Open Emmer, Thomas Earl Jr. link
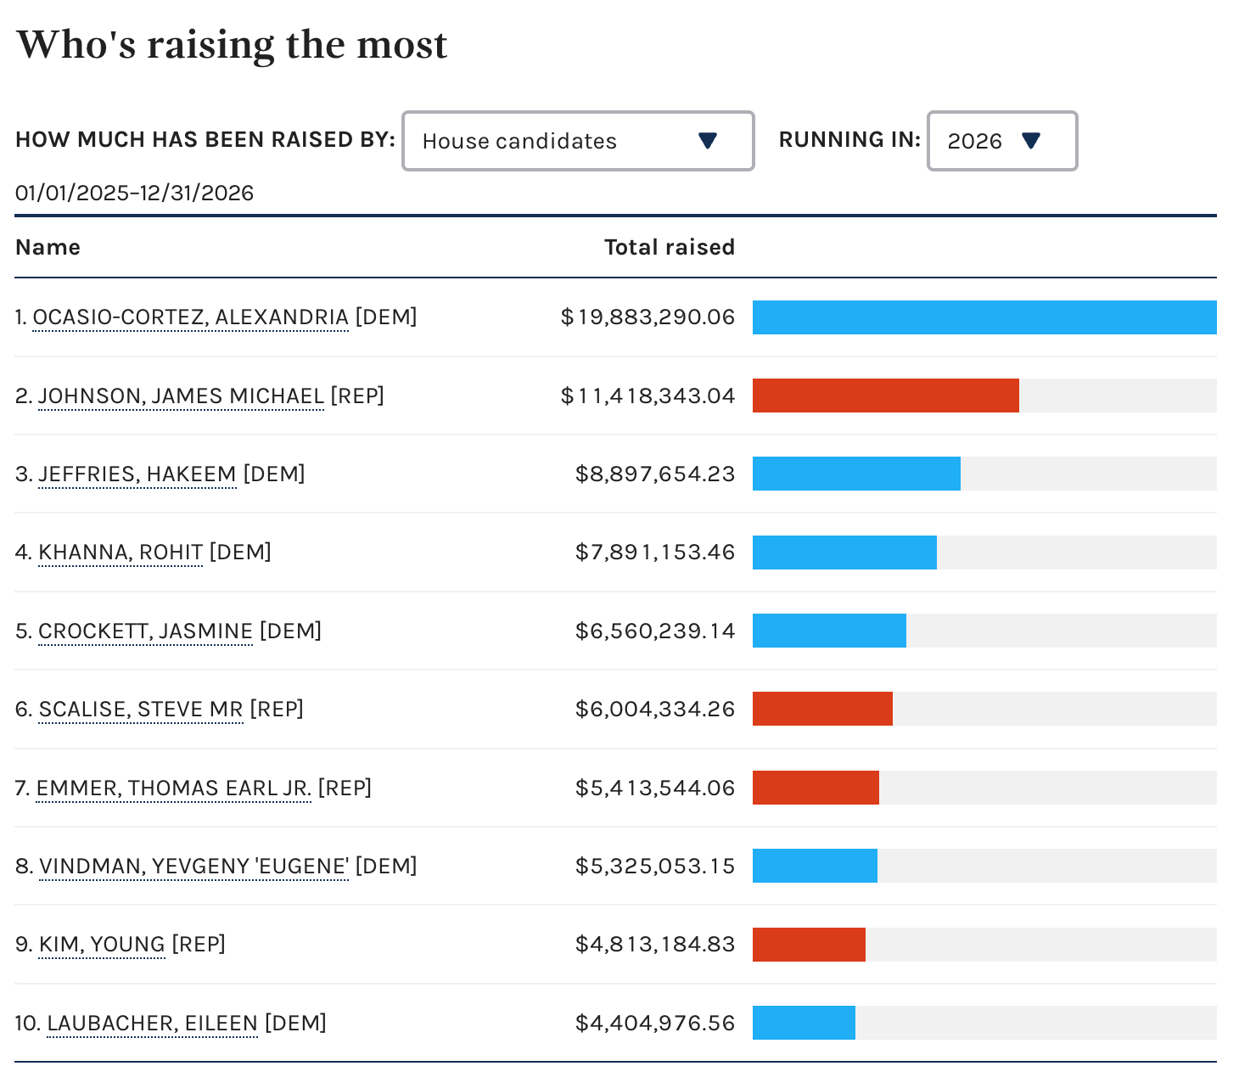 point(173,788)
